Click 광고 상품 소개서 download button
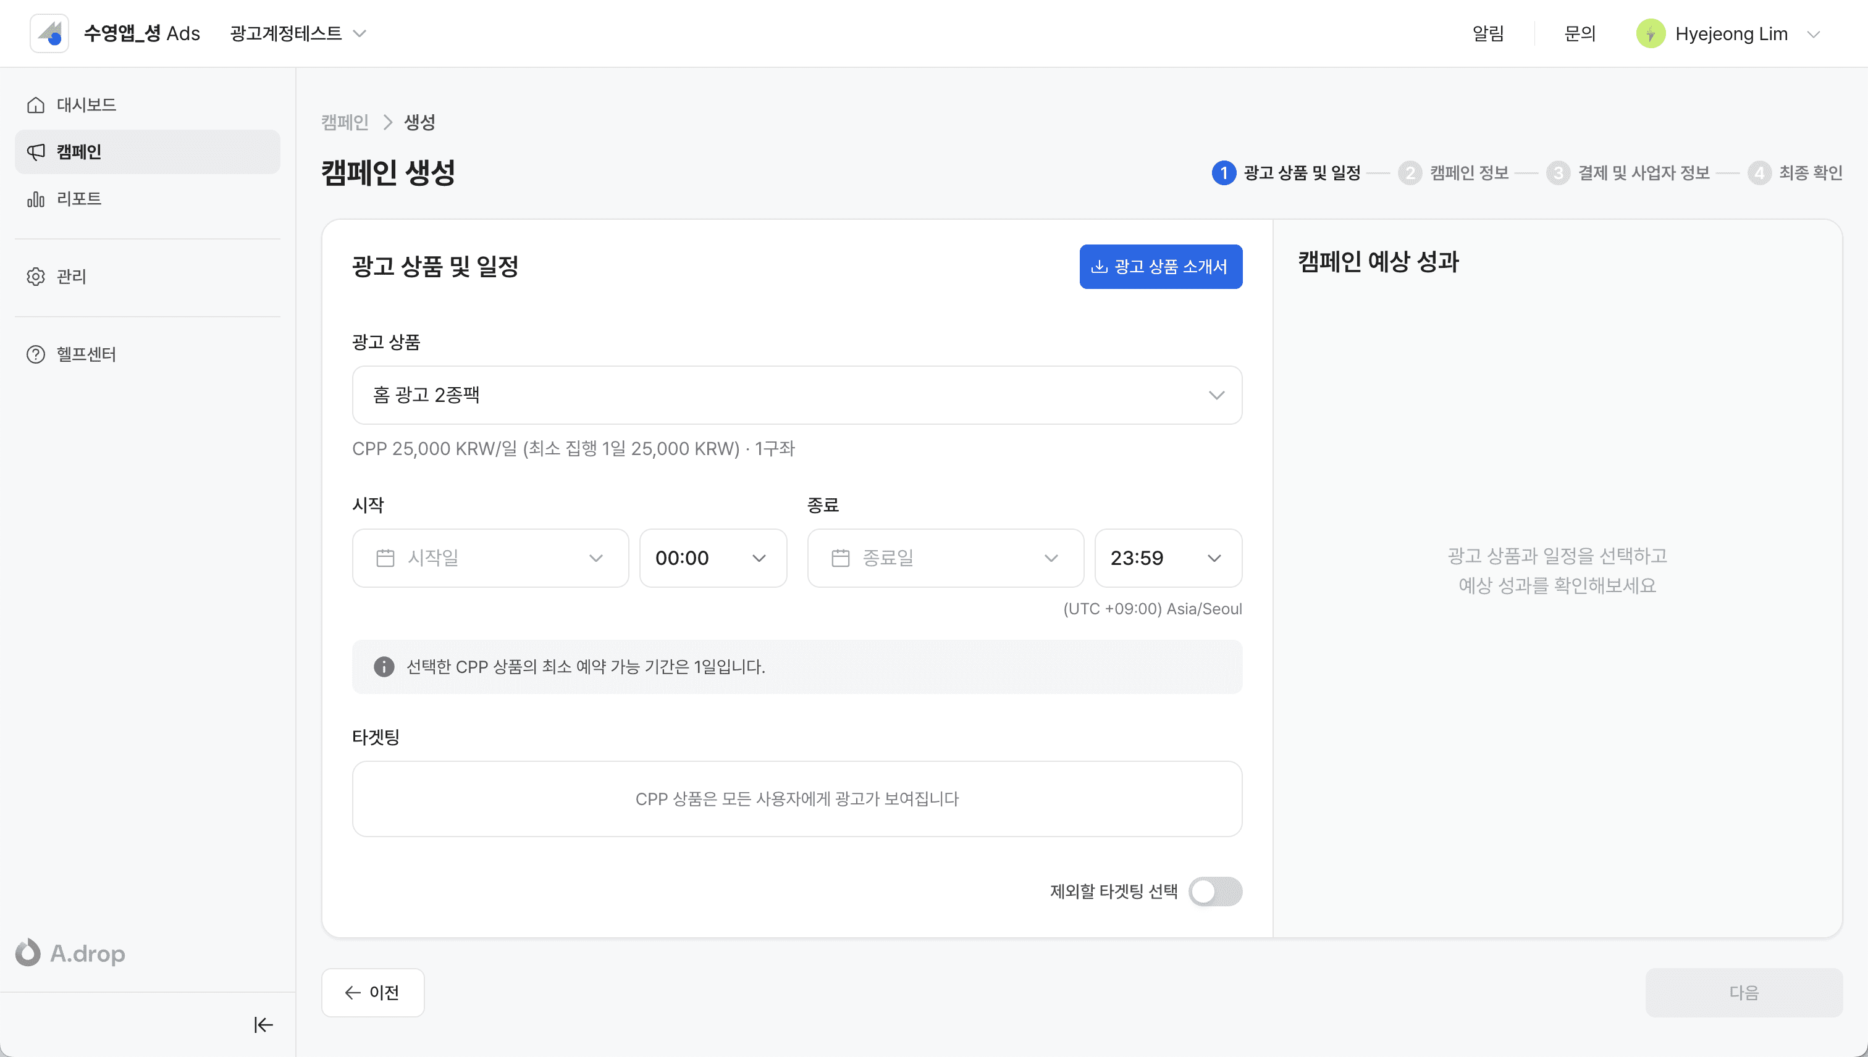Viewport: 1868px width, 1057px height. click(x=1160, y=267)
